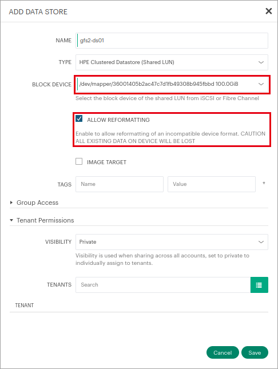
Task: Click the Tags Value field
Action: click(212, 184)
